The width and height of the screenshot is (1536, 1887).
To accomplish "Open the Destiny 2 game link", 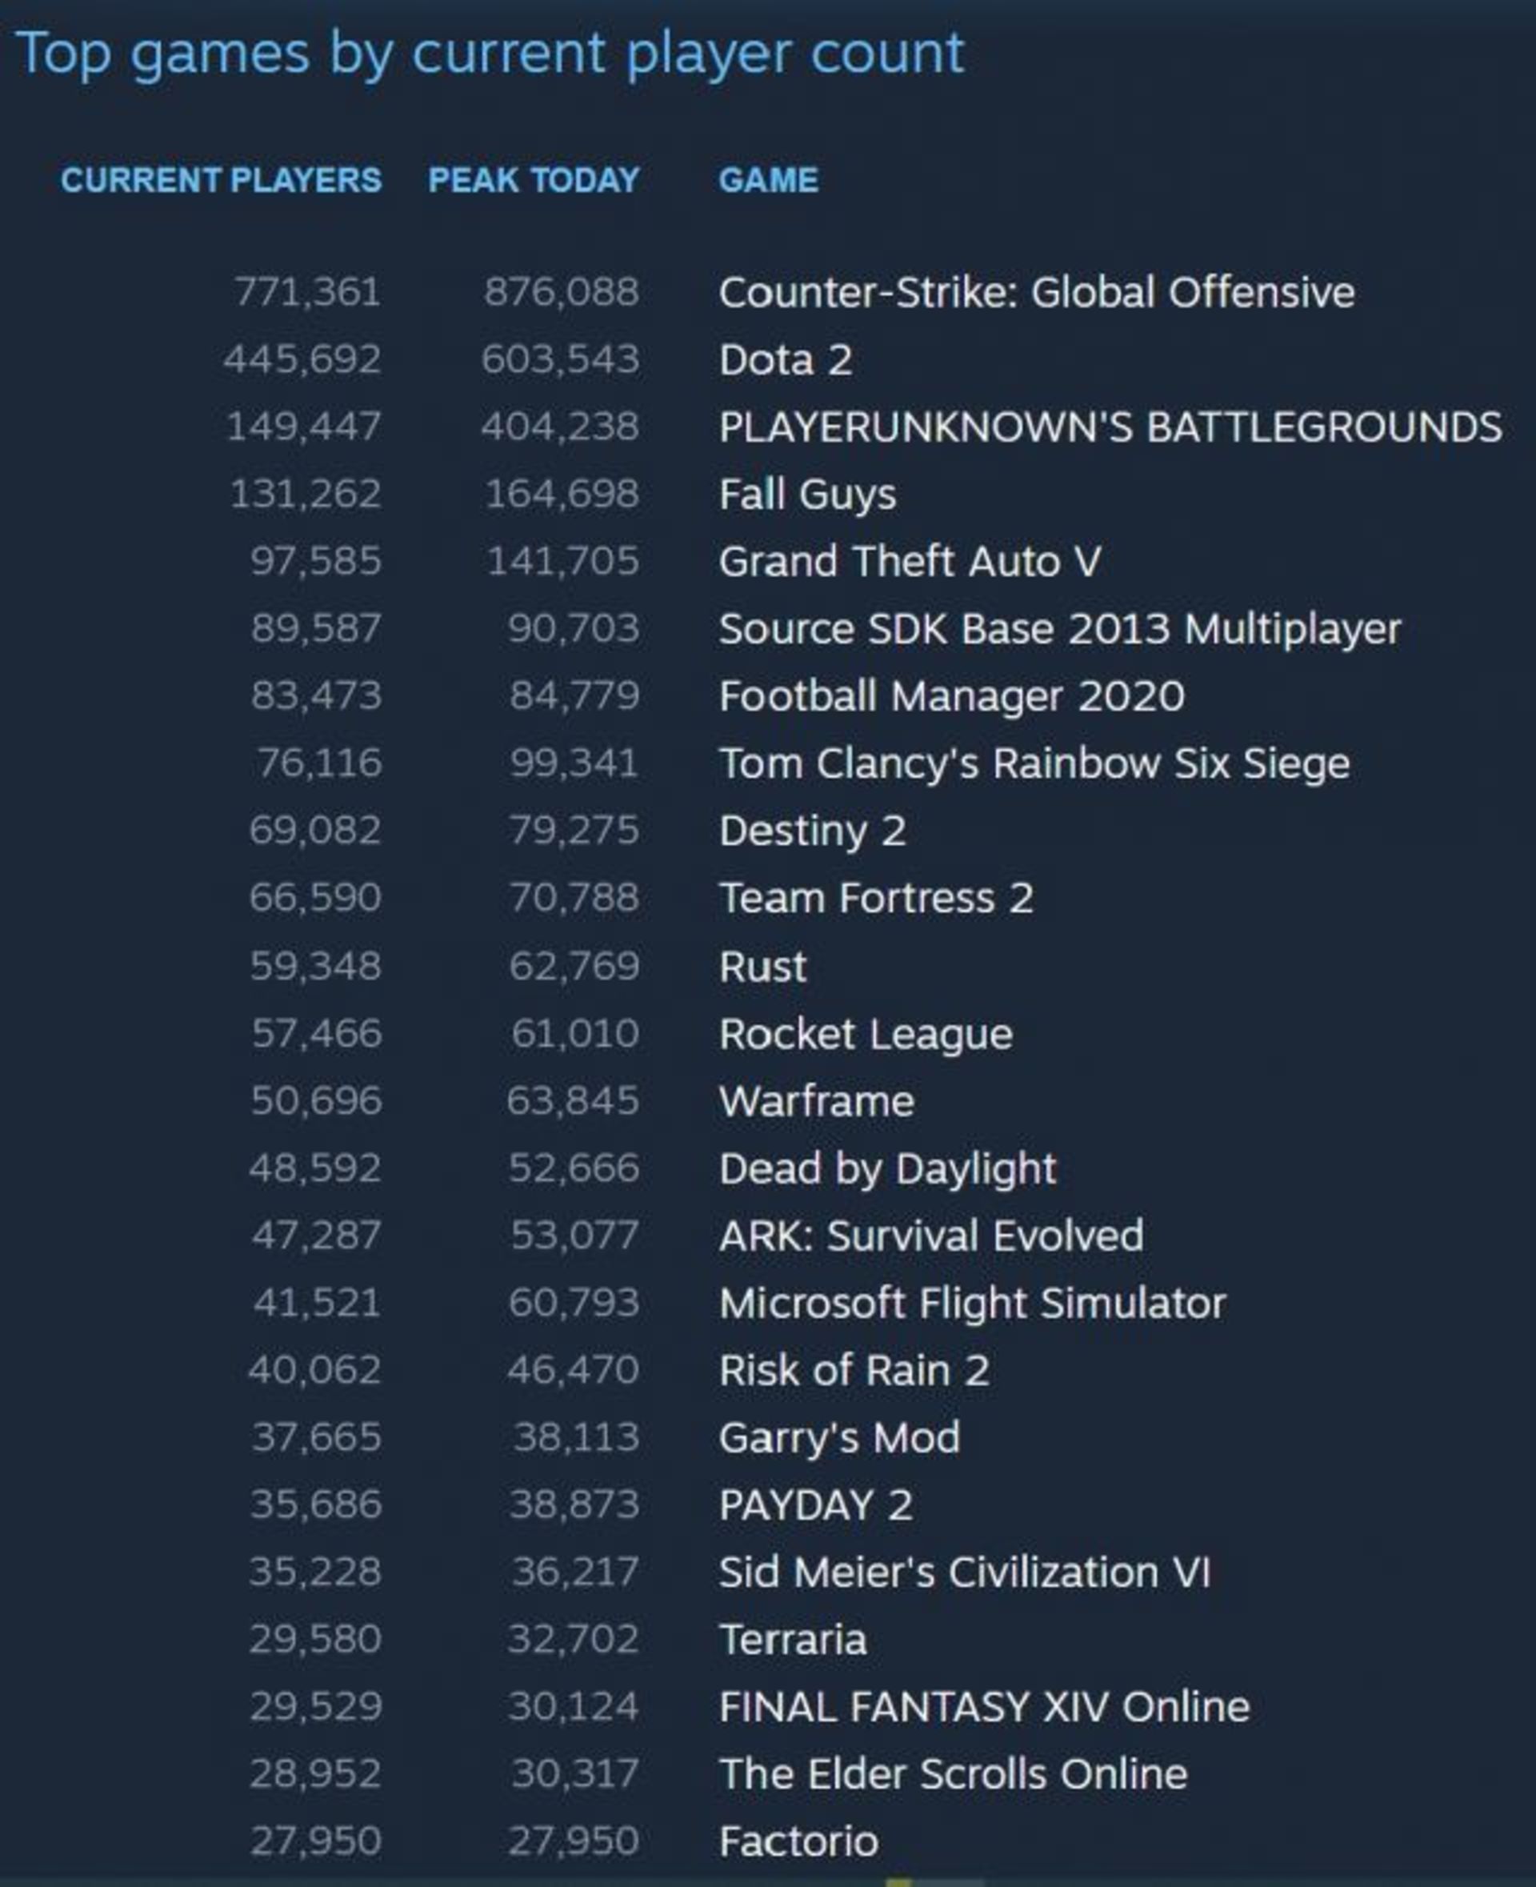I will [812, 830].
